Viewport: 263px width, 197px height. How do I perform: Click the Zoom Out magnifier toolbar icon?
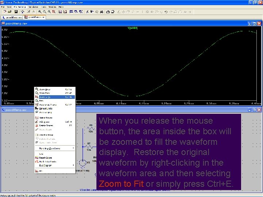click(49, 12)
